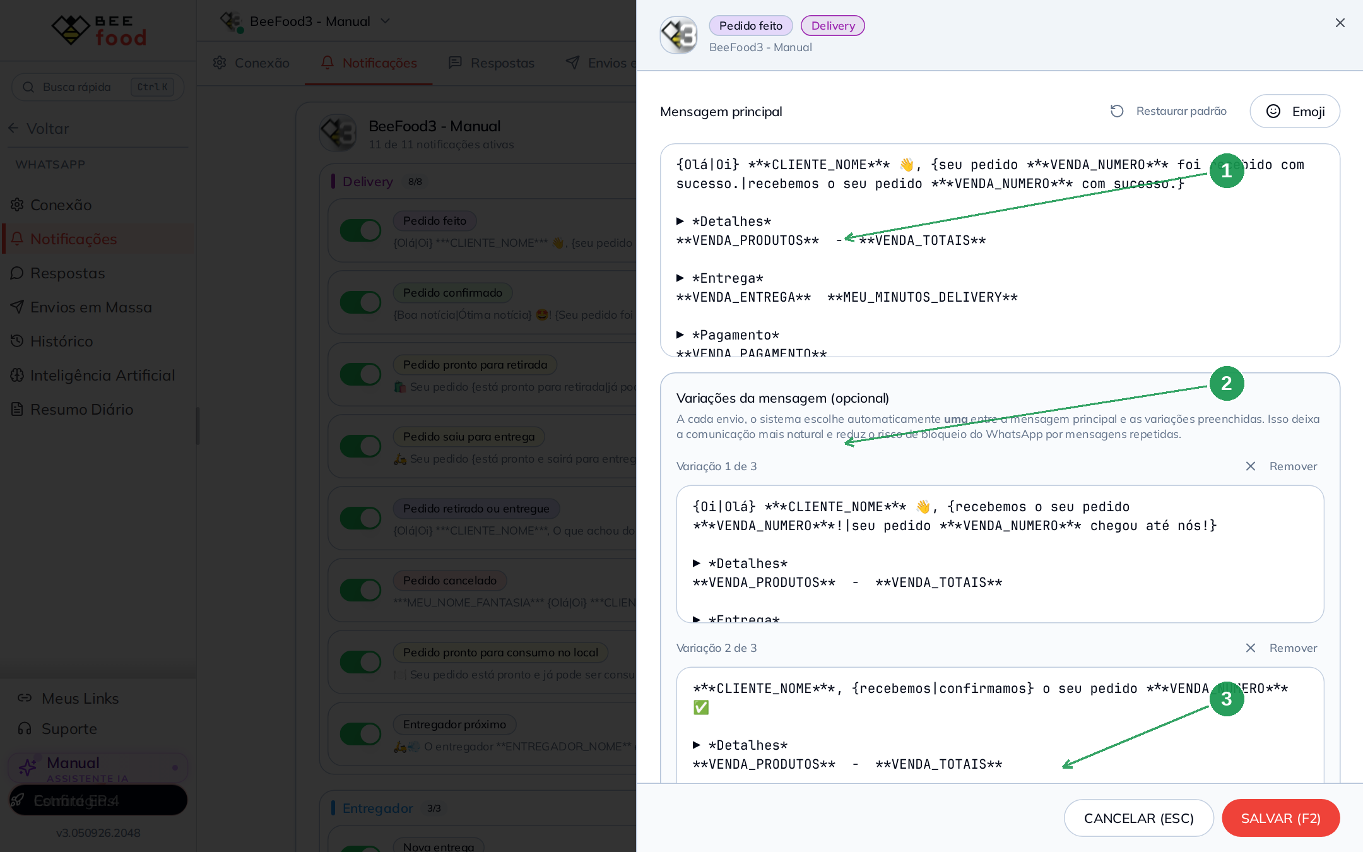Click the X icon for Variação 1 de 3
Image resolution: width=1363 pixels, height=852 pixels.
1251,466
